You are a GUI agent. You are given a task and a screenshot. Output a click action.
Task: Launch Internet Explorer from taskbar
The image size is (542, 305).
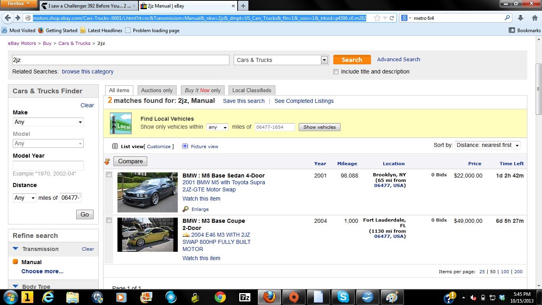[x=48, y=297]
